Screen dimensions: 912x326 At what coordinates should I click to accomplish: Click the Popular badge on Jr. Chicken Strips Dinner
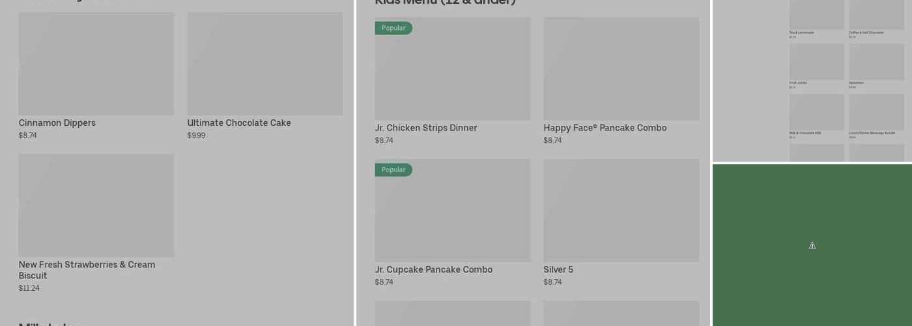[393, 28]
